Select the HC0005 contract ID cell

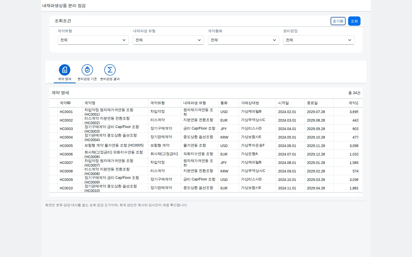pyautogui.click(x=70, y=146)
